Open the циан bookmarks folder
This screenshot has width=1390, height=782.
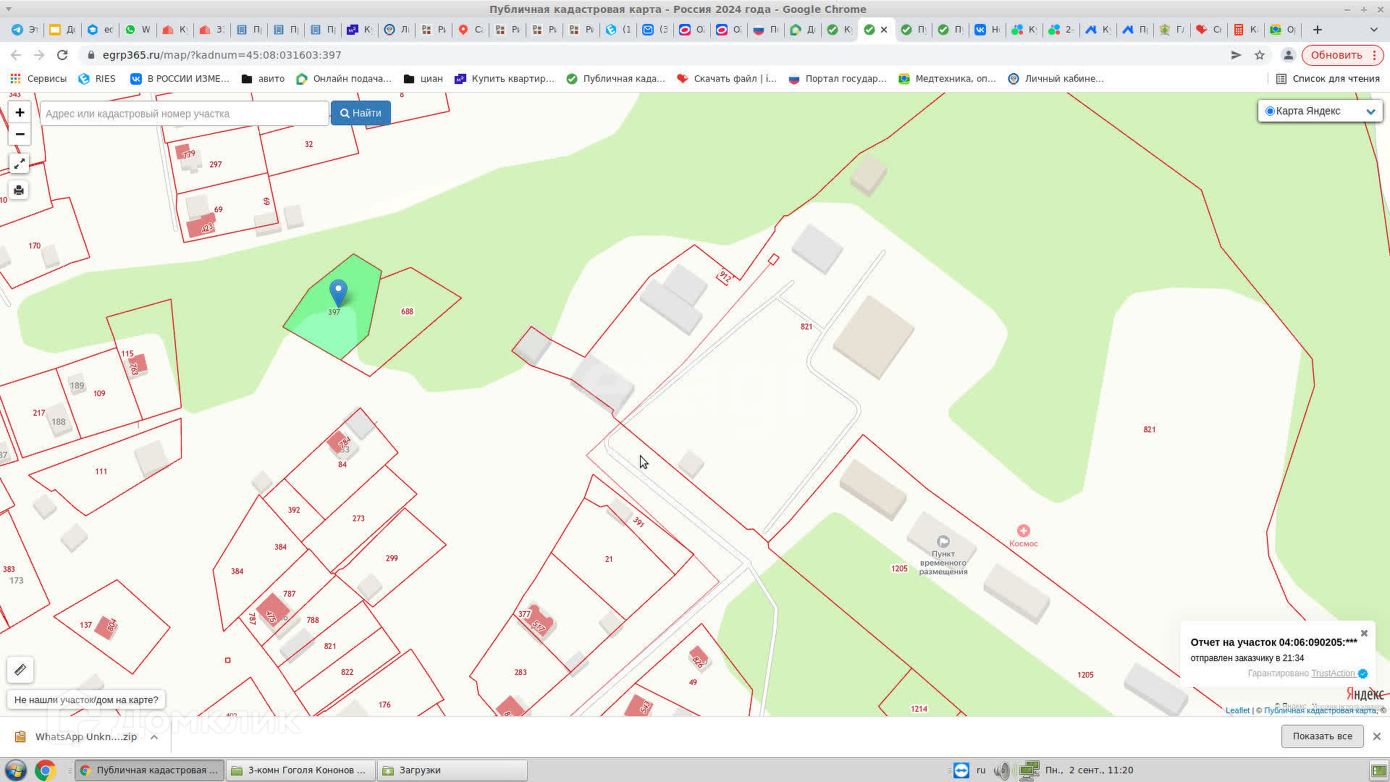(423, 79)
